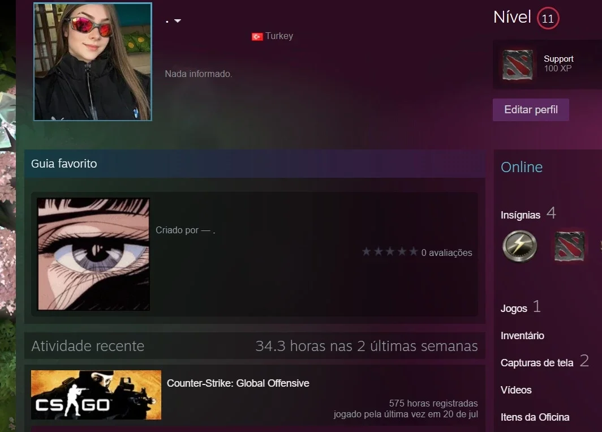Click the 100 XP text
This screenshot has width=602, height=432.
[558, 69]
